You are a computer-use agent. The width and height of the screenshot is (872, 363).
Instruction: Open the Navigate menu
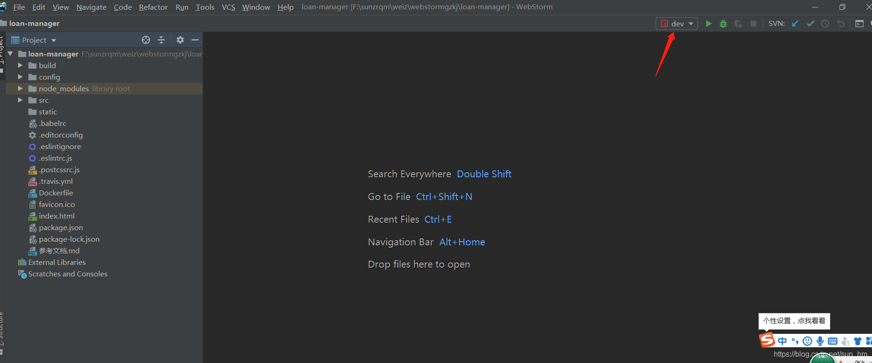coord(91,7)
